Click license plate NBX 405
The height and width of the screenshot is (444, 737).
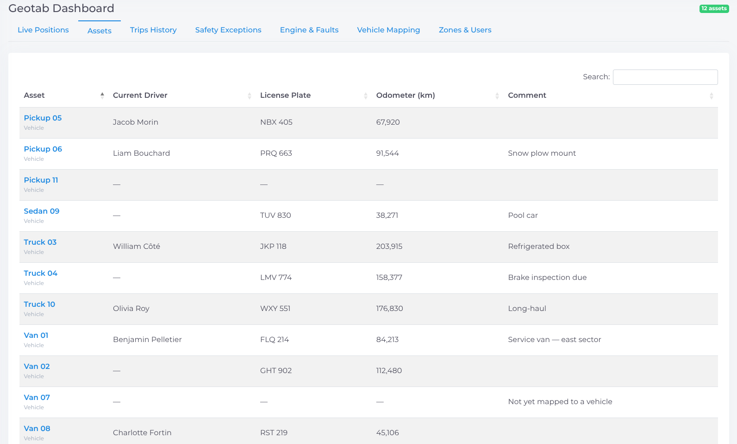pyautogui.click(x=276, y=122)
